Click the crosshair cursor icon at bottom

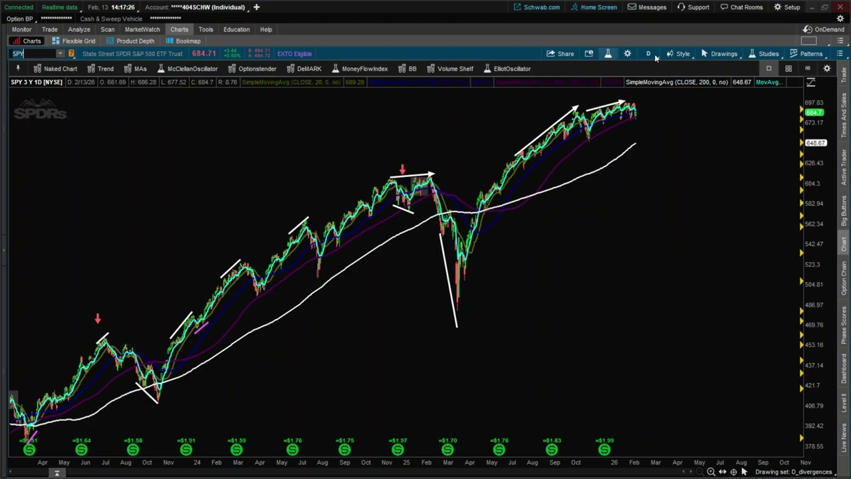pyautogui.click(x=733, y=472)
